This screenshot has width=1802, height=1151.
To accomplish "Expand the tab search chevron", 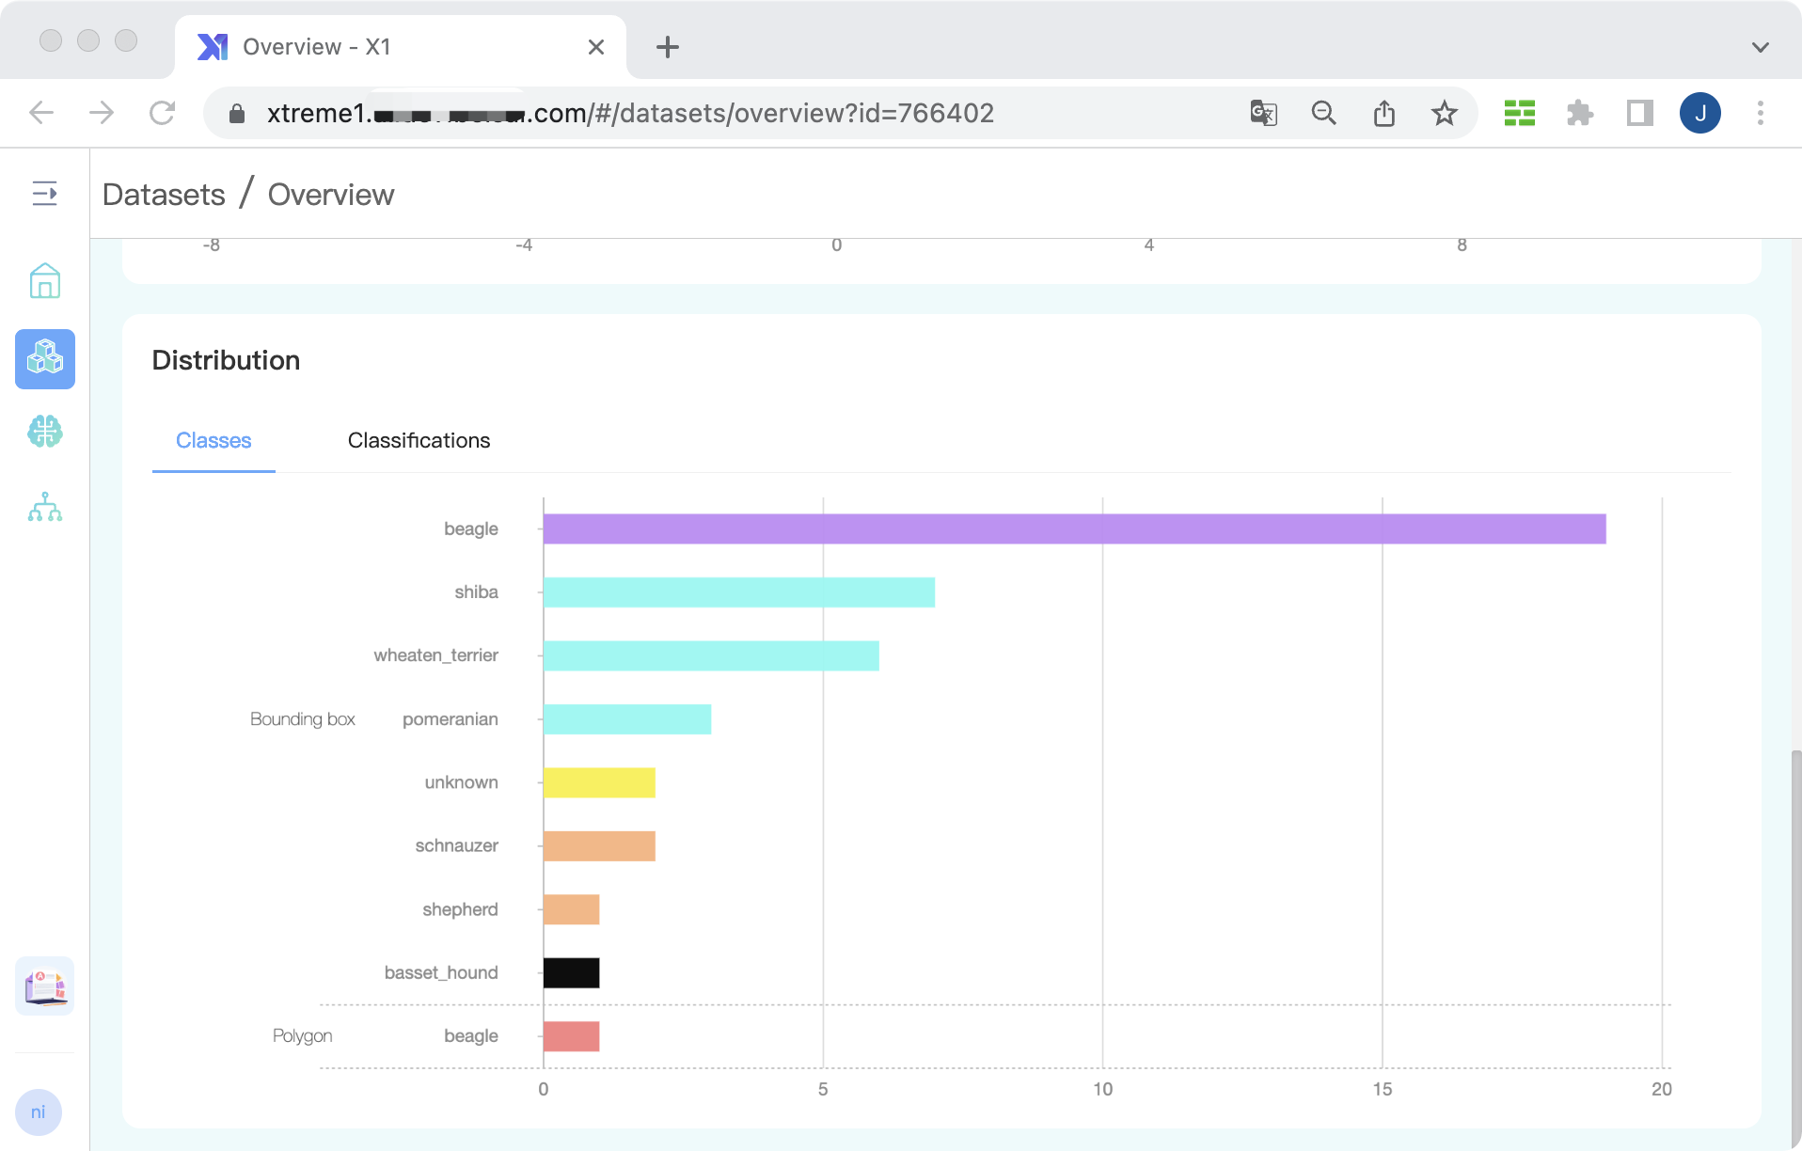I will pyautogui.click(x=1760, y=47).
